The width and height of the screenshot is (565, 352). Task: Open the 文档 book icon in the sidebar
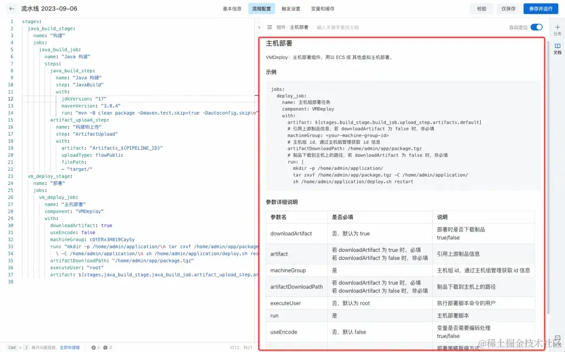pyautogui.click(x=558, y=48)
